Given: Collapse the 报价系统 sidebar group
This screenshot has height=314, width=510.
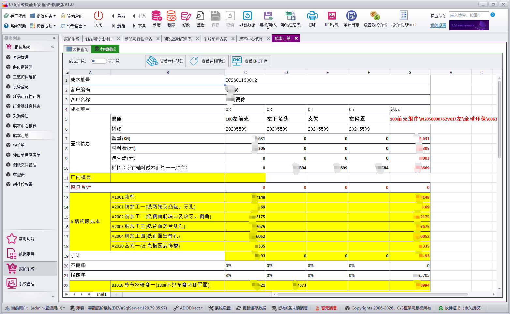Looking at the screenshot, I should pyautogui.click(x=52, y=47).
